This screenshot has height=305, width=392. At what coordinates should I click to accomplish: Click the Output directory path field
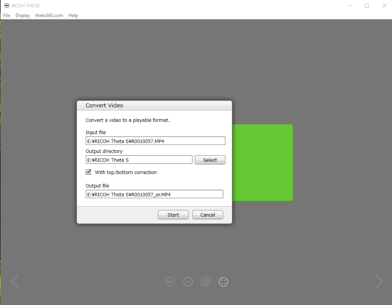[x=139, y=160]
